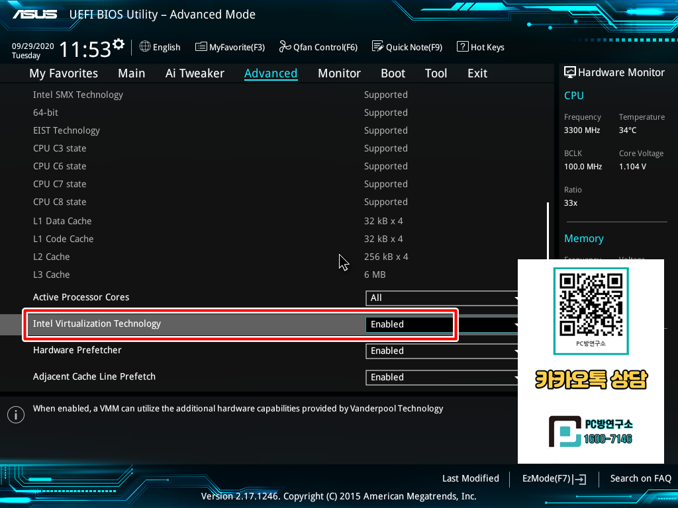
Task: Click the Memory section heading
Action: [x=584, y=238]
